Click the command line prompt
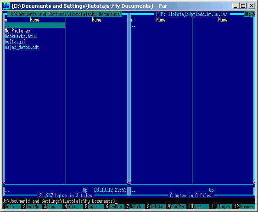258x212 pixels. 59,201
